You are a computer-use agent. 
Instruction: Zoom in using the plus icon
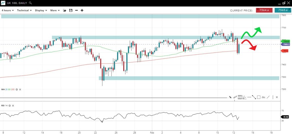(82, 11)
